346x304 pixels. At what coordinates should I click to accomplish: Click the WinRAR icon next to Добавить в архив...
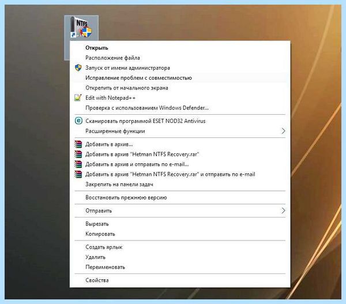pos(78,144)
